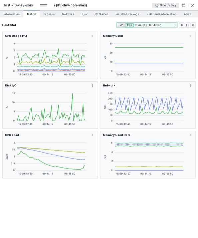Click the host name 'd3-dev-con-alias' title text
198x238 pixels.
tap(71, 5)
